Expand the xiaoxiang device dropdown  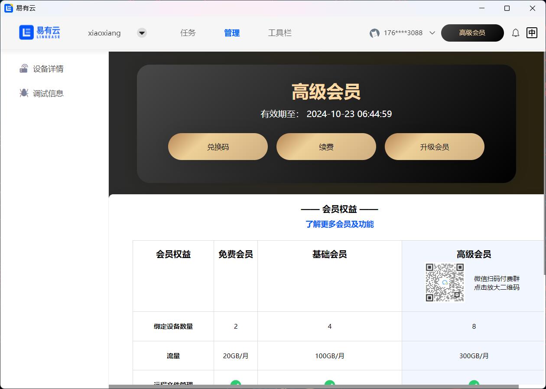pos(142,33)
